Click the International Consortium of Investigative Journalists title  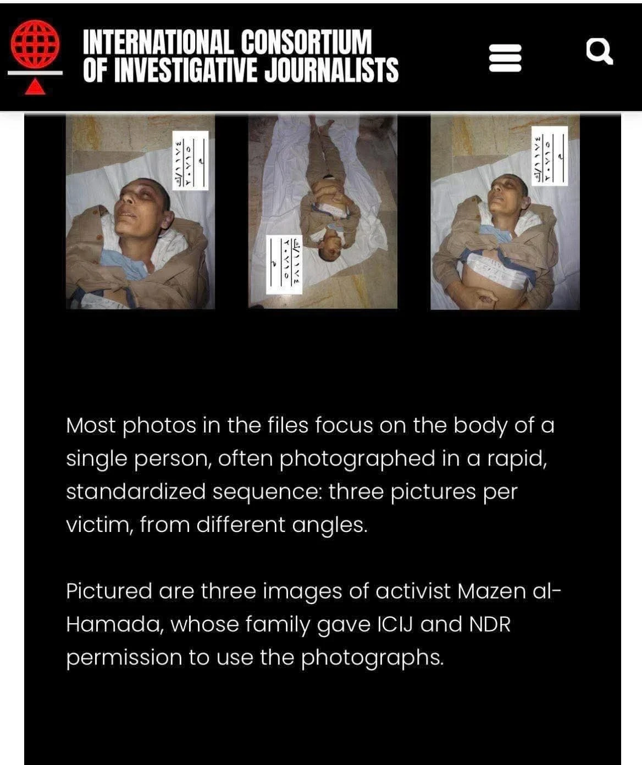(x=241, y=56)
